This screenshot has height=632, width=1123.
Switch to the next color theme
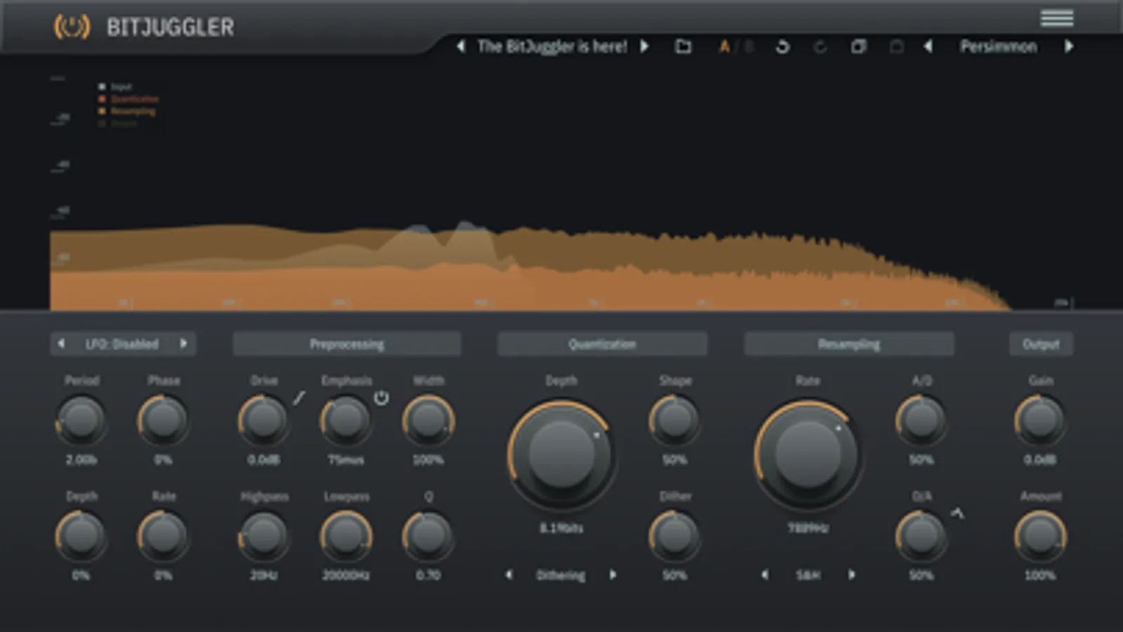click(x=1069, y=46)
